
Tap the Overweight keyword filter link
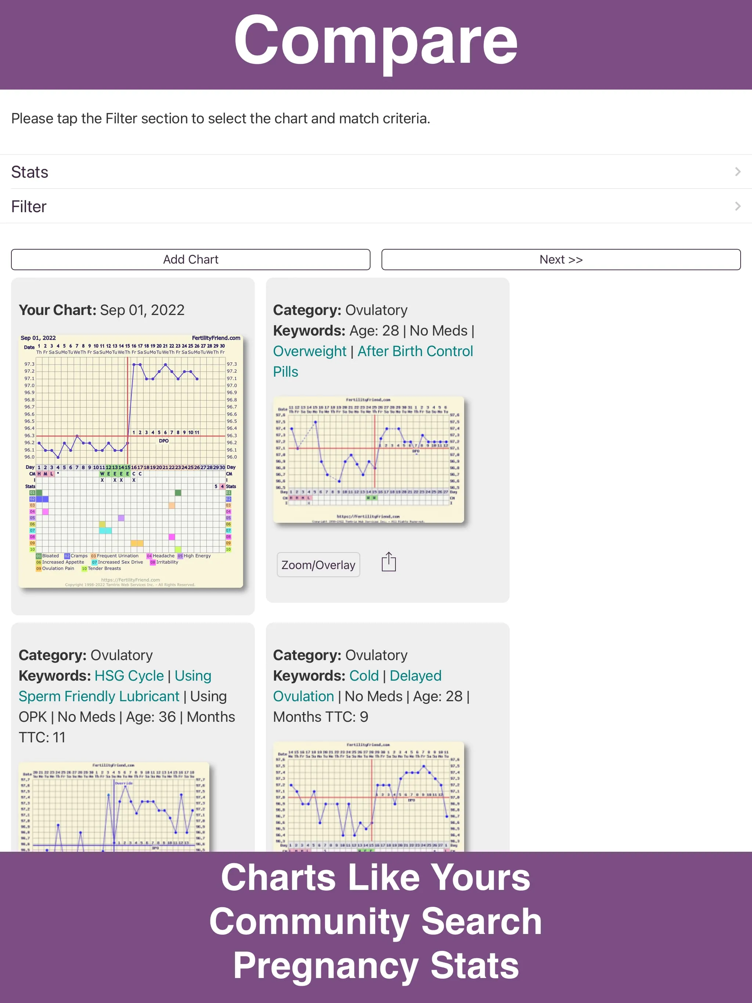point(310,351)
